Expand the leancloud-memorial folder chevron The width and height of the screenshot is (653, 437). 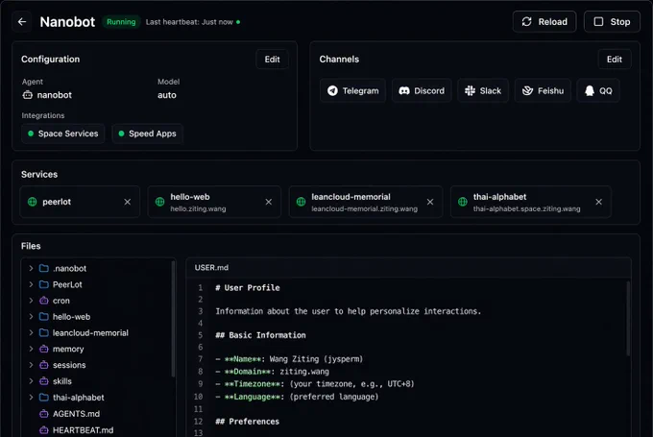coord(31,333)
